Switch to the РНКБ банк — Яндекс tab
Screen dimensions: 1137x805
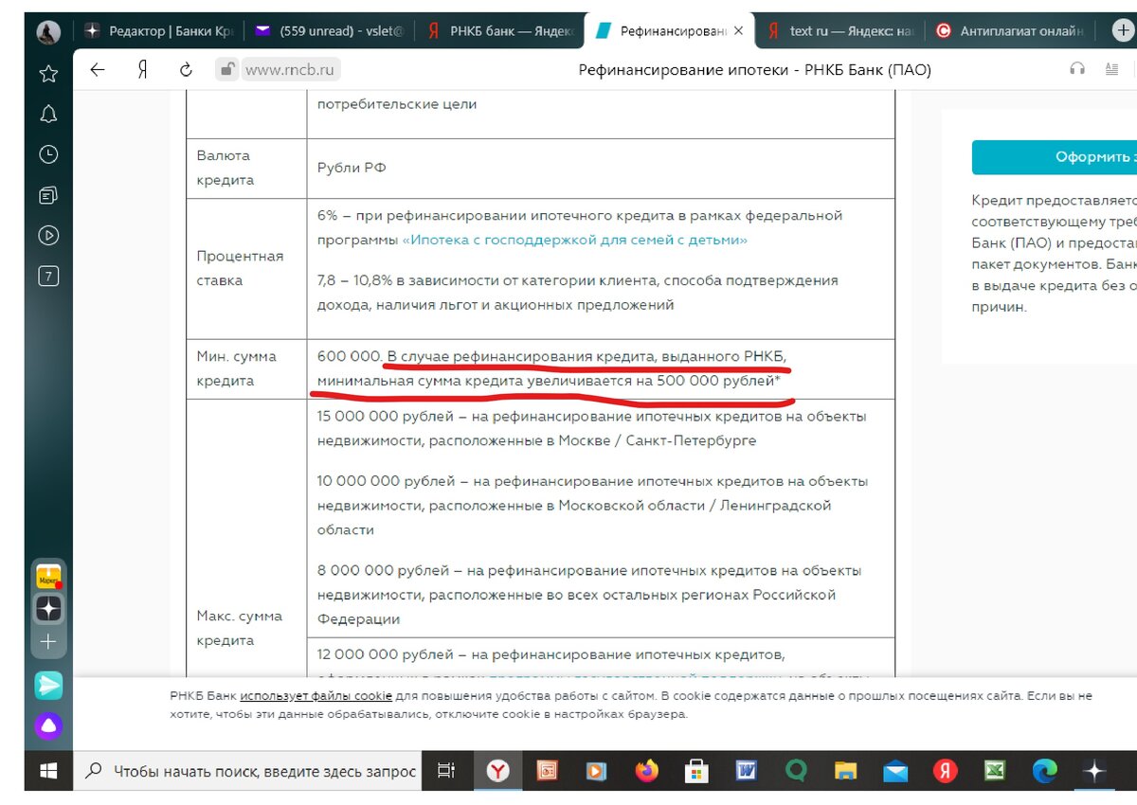(499, 31)
